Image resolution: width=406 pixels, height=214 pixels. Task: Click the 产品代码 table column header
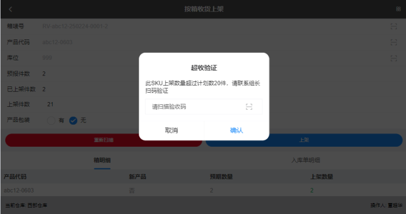pyautogui.click(x=15, y=177)
